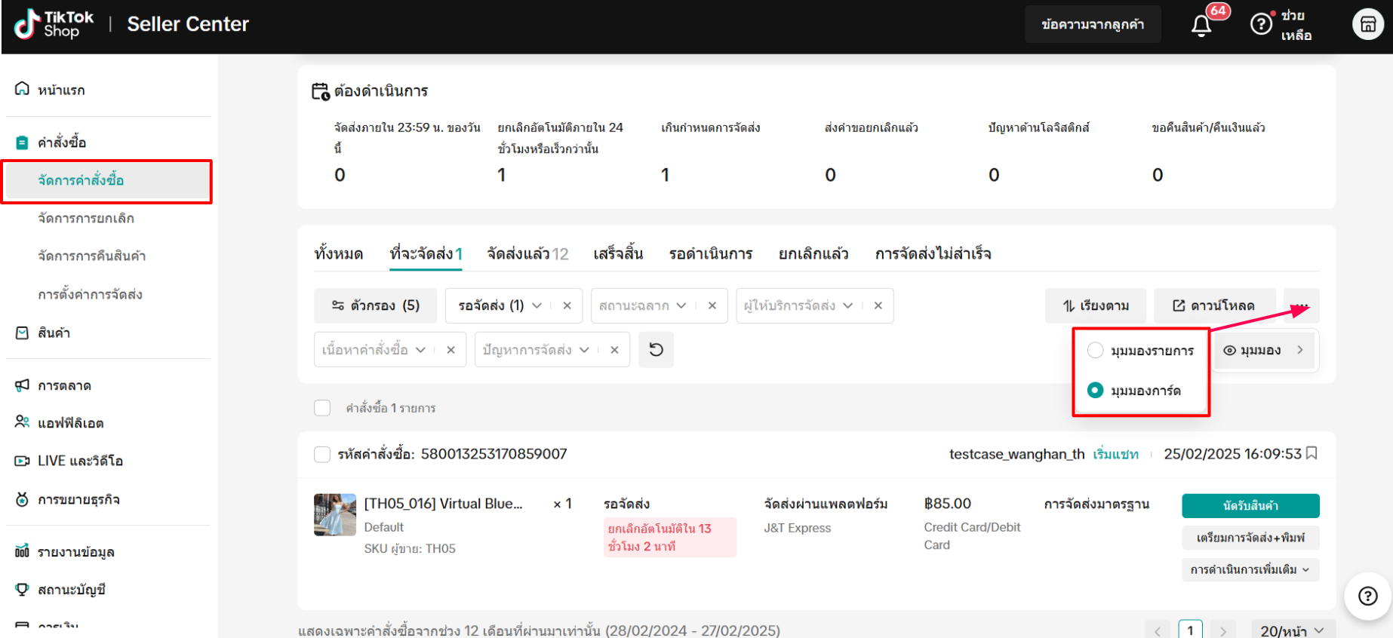Click the home icon beside หน้าแรก
This screenshot has height=638, width=1393.
(x=22, y=89)
